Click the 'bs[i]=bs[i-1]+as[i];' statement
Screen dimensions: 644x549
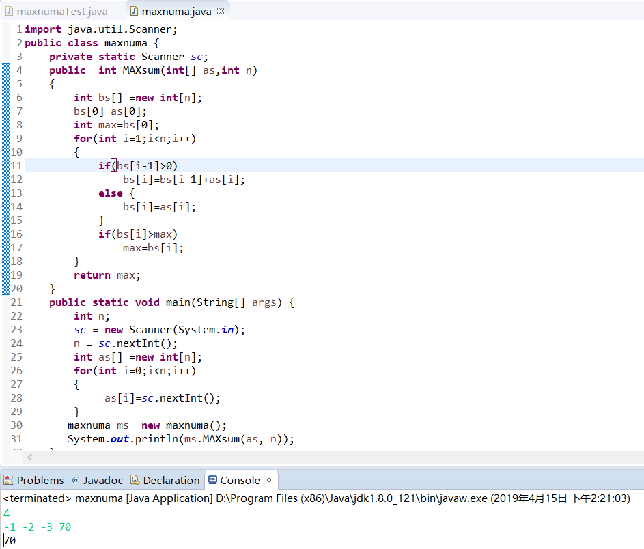(184, 180)
